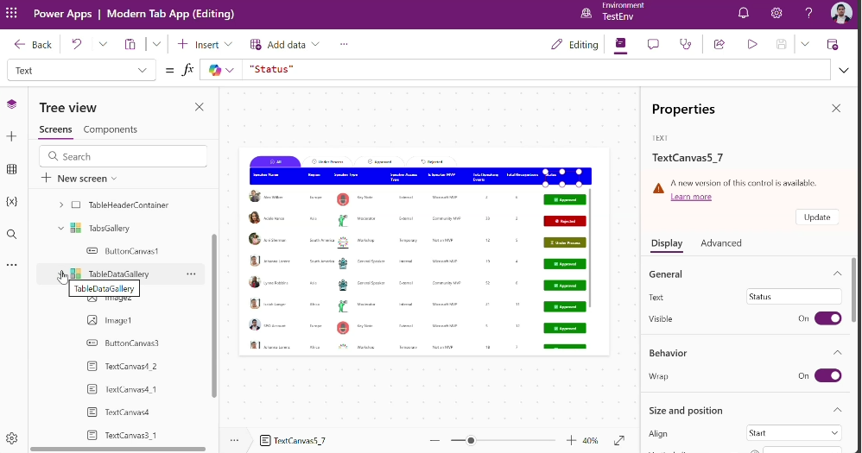Expand the TableHeaderContainer tree node
Image resolution: width=862 pixels, height=453 pixels.
click(61, 205)
